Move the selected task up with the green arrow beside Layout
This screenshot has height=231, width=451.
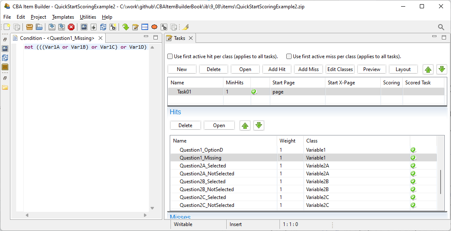[x=428, y=69]
